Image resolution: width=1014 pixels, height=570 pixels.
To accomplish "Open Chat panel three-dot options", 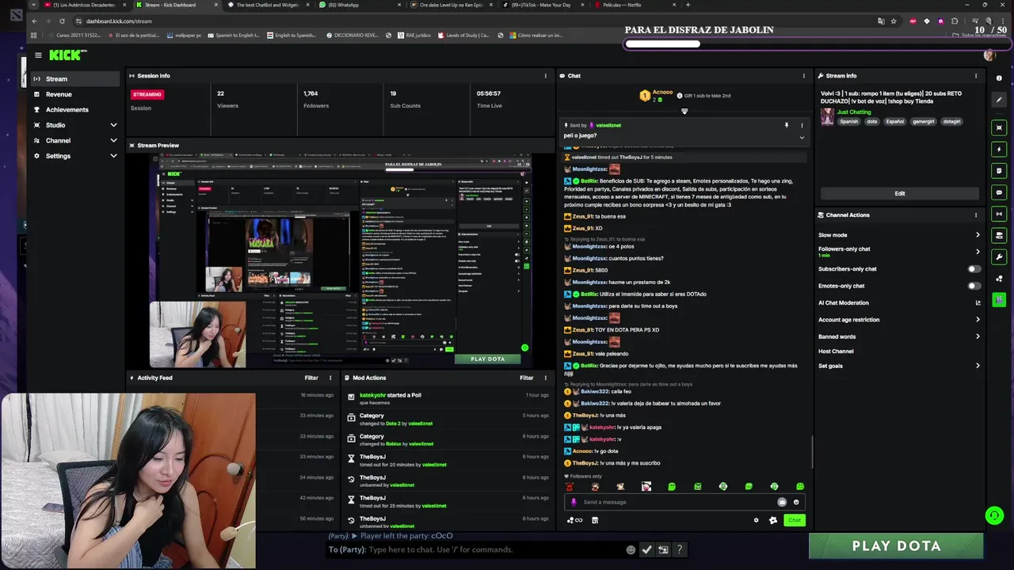I will [x=803, y=76].
